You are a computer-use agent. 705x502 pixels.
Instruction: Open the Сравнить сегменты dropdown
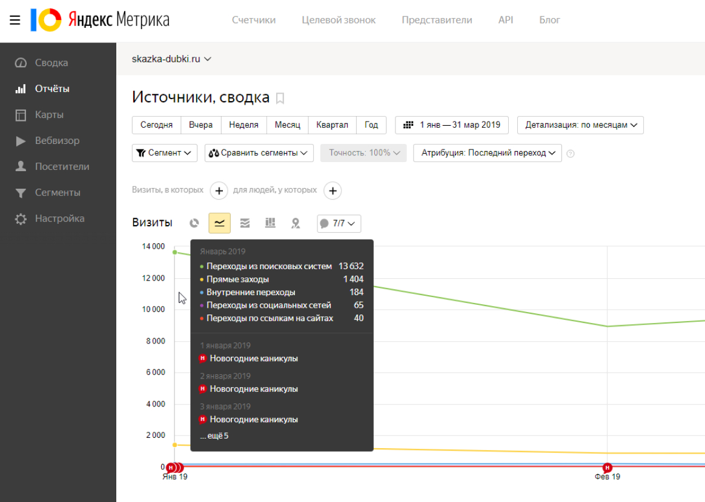point(259,152)
